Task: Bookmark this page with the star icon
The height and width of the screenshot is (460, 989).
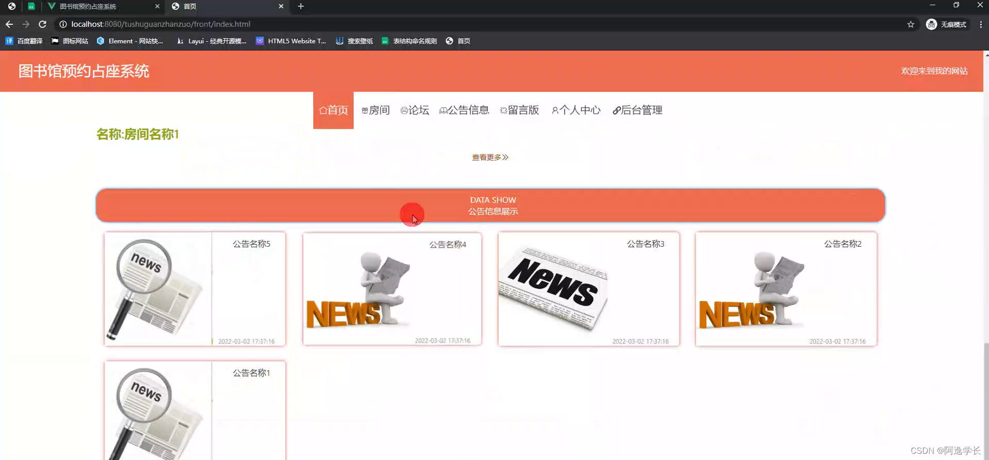Action: pos(911,24)
